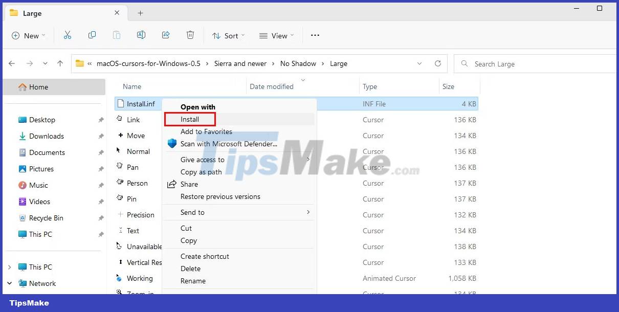
Task: Cut the selected file using toolbar
Action: click(68, 35)
